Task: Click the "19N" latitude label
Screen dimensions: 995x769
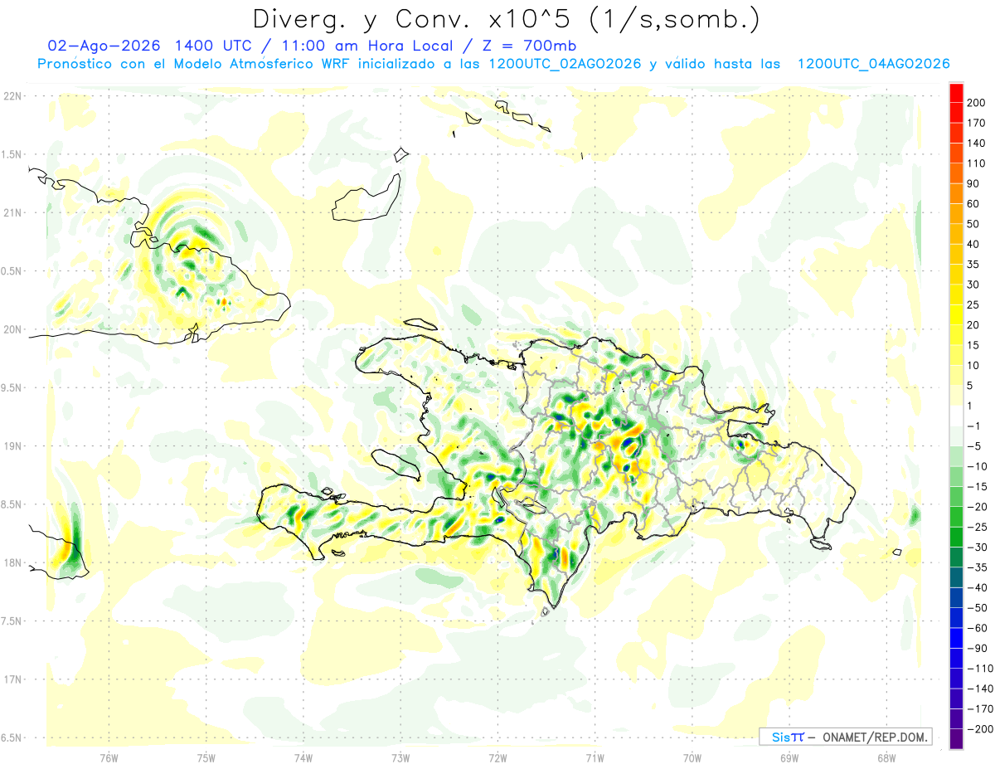Action: (12, 445)
